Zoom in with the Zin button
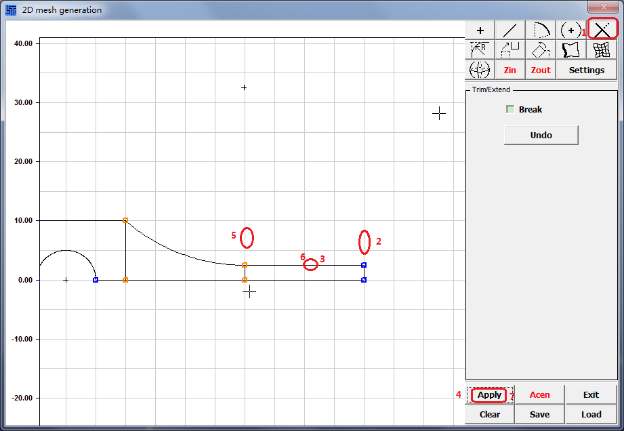The height and width of the screenshot is (431, 624). [510, 70]
